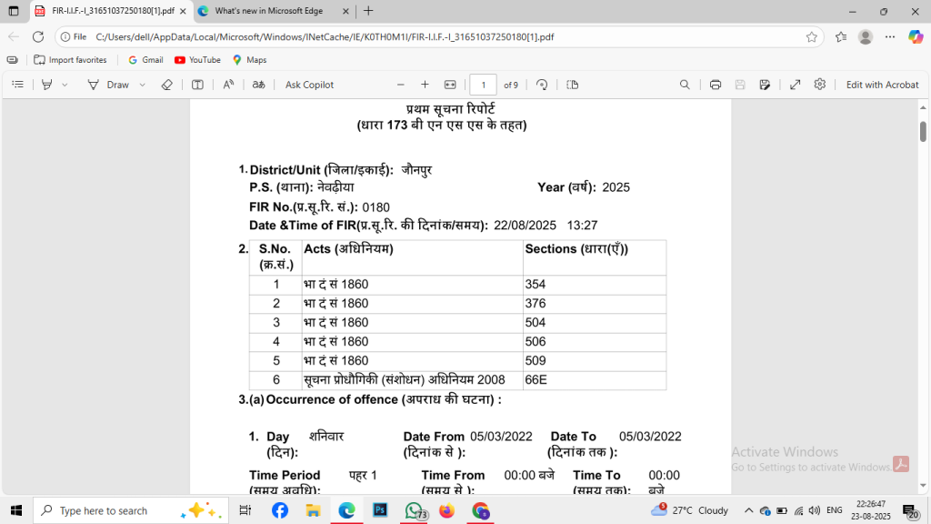Viewport: 931px width, 524px height.
Task: Toggle the Table of contents sidebar
Action: click(17, 85)
